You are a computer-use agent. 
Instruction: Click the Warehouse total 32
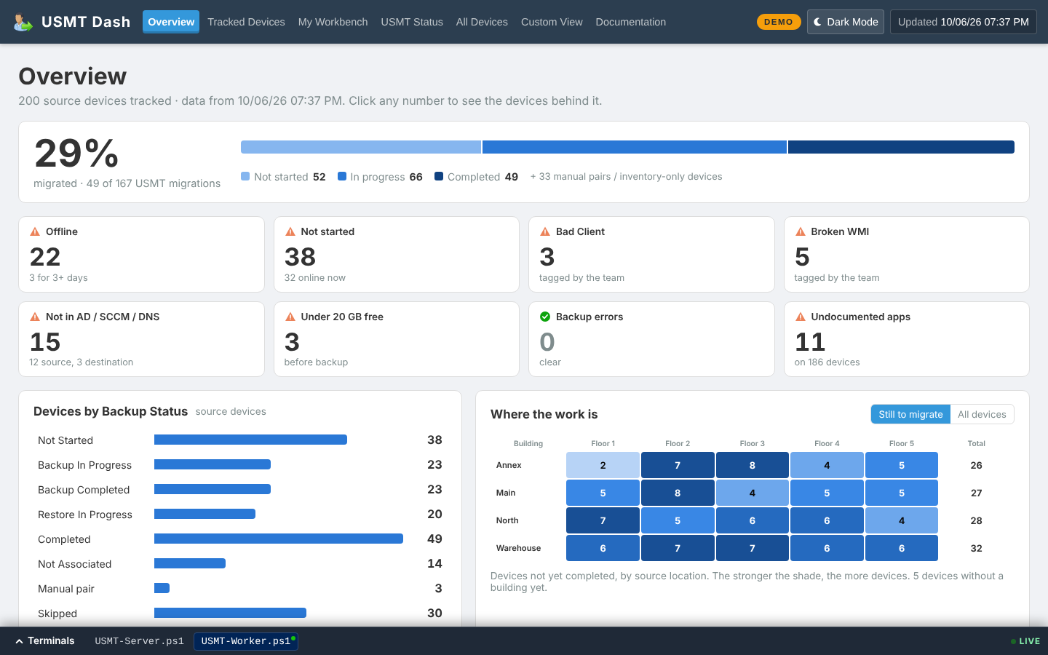(977, 548)
